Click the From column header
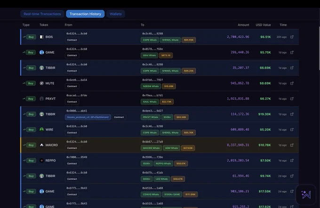This screenshot has width=320, height=208. 68,25
